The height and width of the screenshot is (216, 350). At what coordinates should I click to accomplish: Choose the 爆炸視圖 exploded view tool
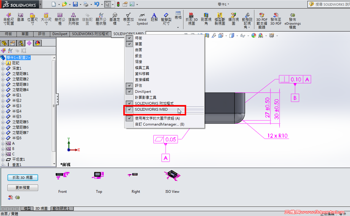pyautogui.click(x=234, y=19)
